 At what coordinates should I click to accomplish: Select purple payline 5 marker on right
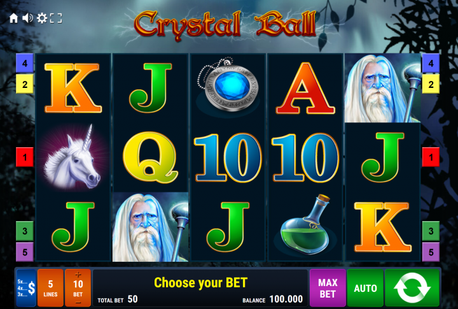click(x=431, y=252)
